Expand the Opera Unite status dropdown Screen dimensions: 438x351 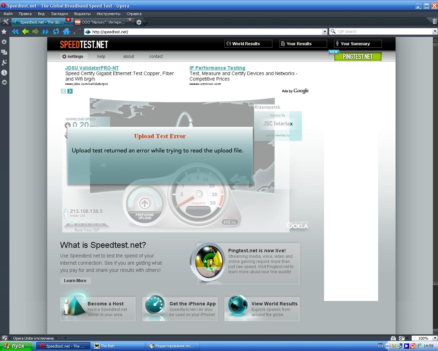pos(56,338)
